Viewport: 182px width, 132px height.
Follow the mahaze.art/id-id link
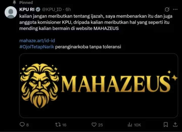tap(37, 41)
